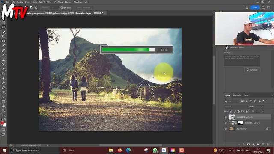Toggle lock image pixels brush icon

tap(235, 111)
